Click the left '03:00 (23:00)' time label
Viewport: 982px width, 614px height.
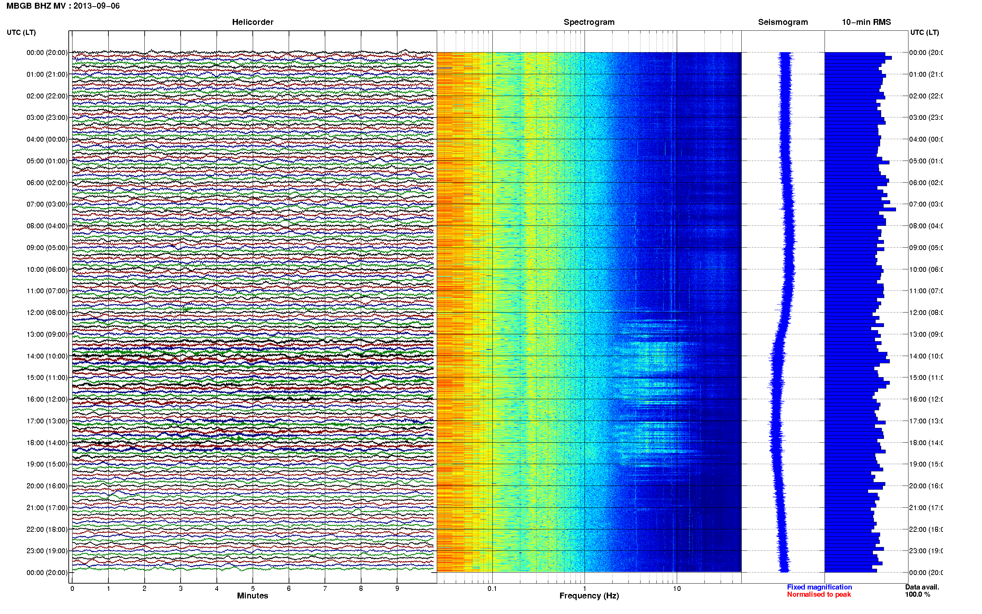[47, 117]
